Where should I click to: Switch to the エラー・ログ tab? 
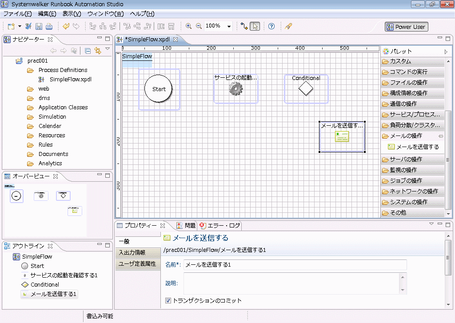220,226
